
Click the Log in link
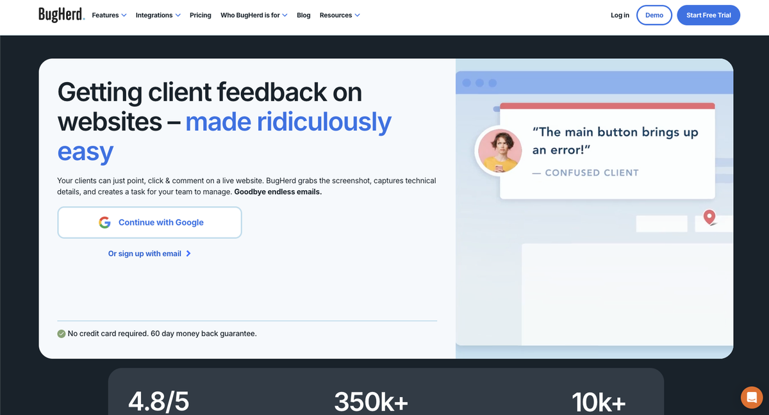click(620, 15)
